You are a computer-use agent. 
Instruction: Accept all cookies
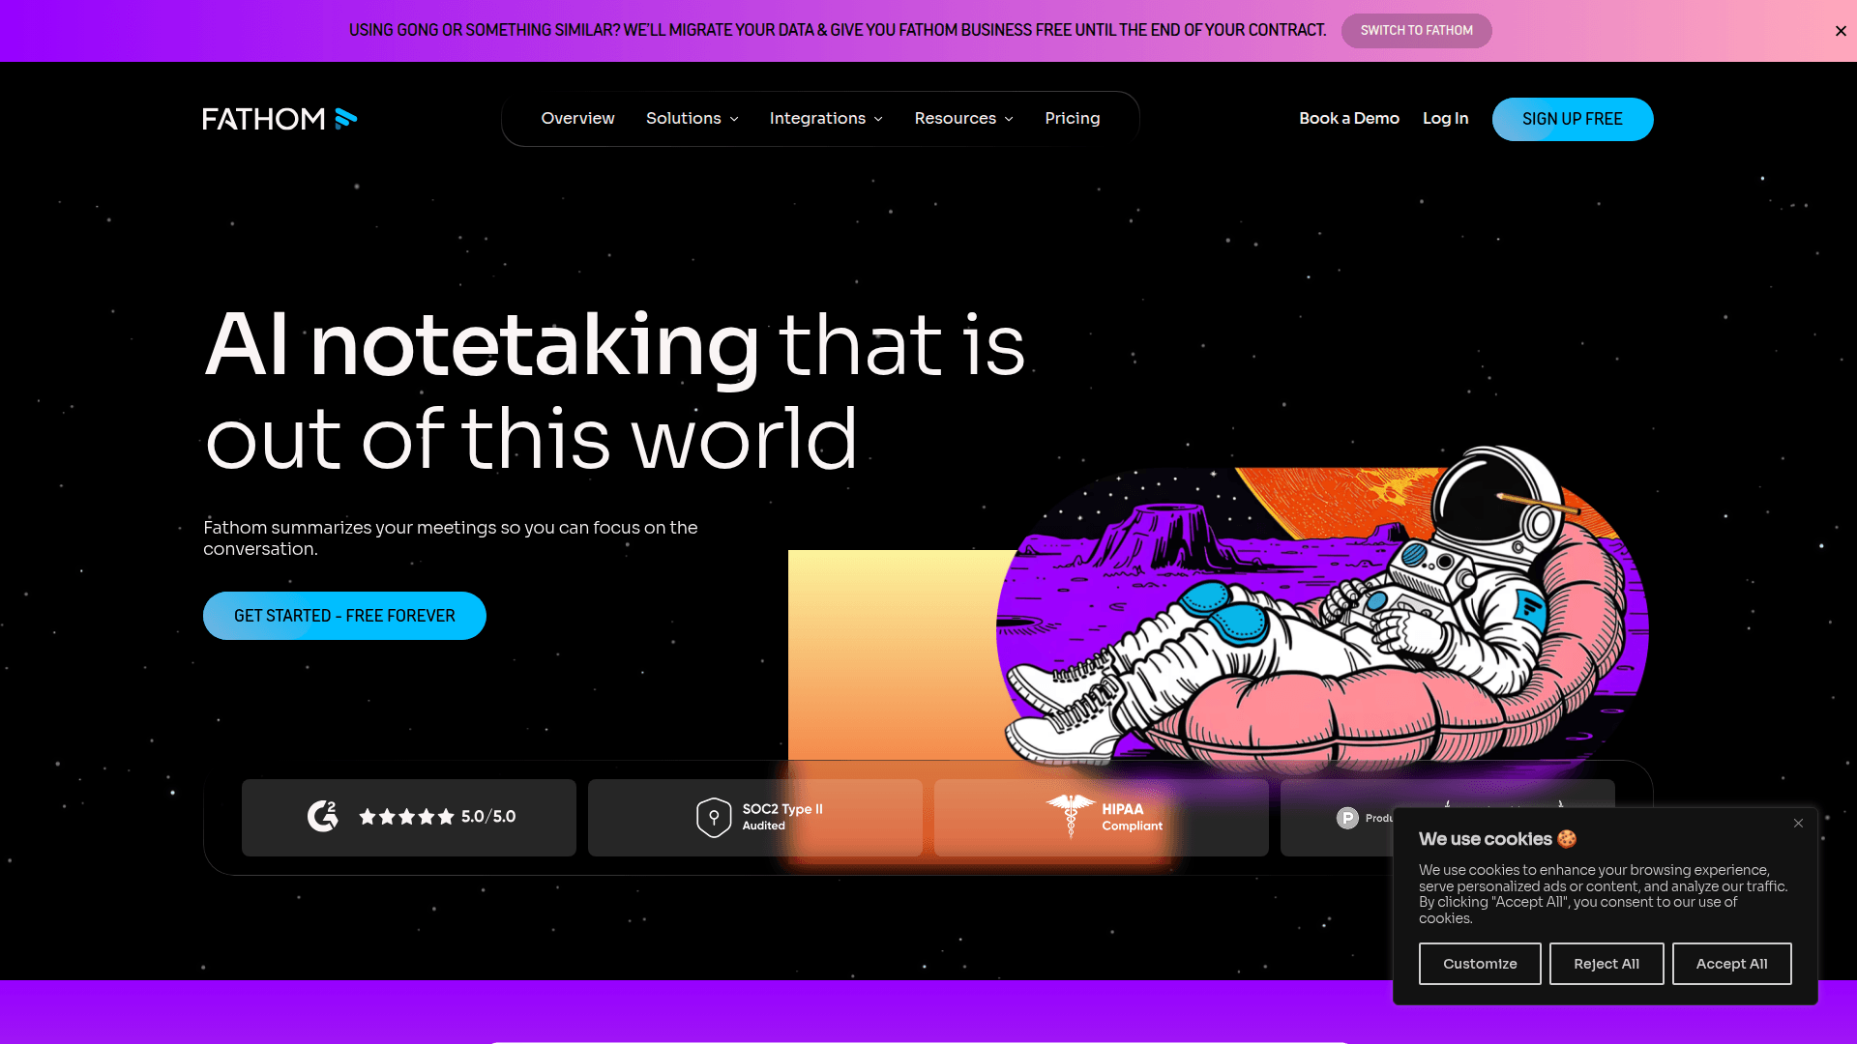point(1731,964)
